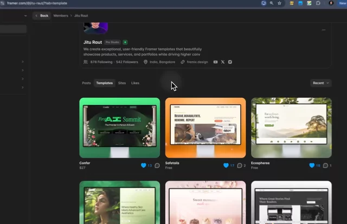Click the yellow extension icon in toolbar
This screenshot has height=224, width=347.
pyautogui.click(x=292, y=3)
